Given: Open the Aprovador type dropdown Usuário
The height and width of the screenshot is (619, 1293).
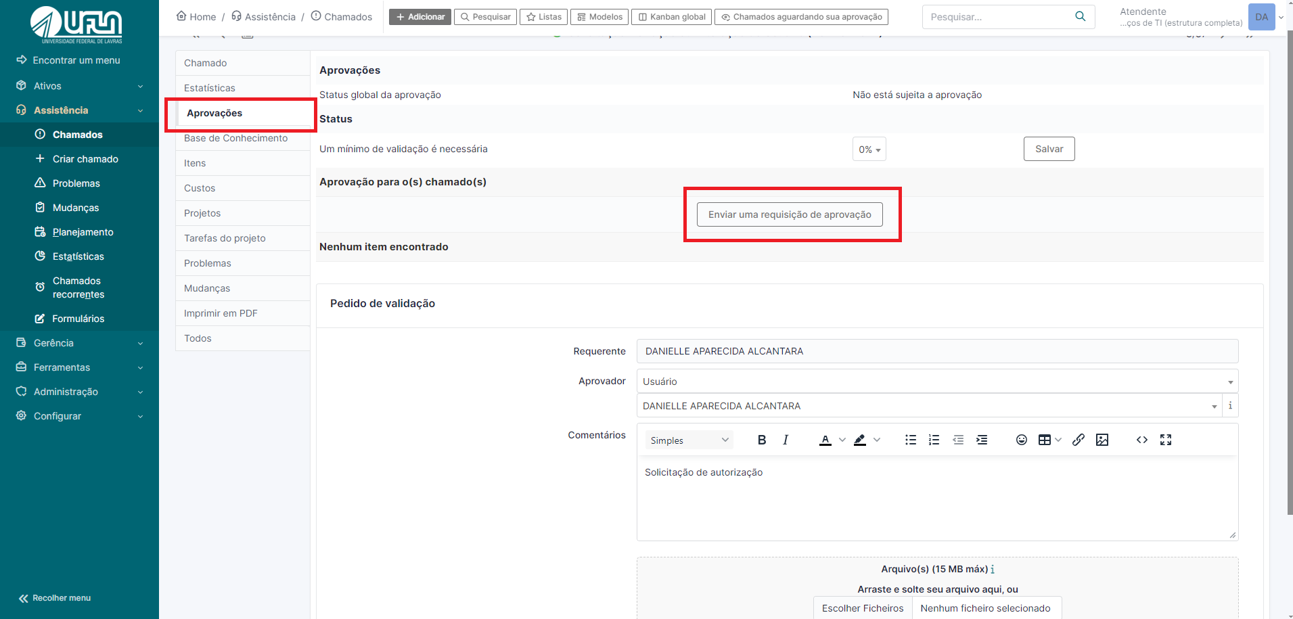Looking at the screenshot, I should click(x=937, y=382).
